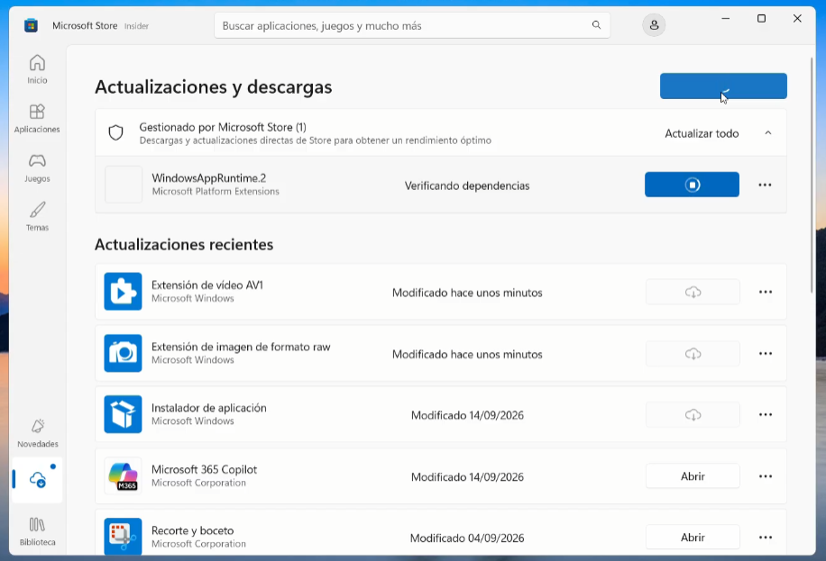Click the Instalador de aplicación name

coord(208,408)
